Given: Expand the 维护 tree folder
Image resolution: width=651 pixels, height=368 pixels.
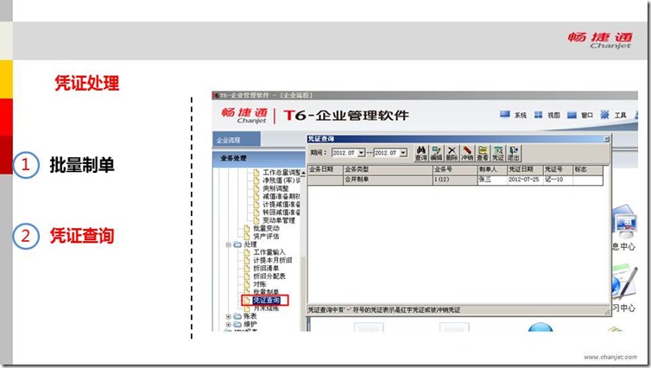Looking at the screenshot, I should pyautogui.click(x=228, y=325).
